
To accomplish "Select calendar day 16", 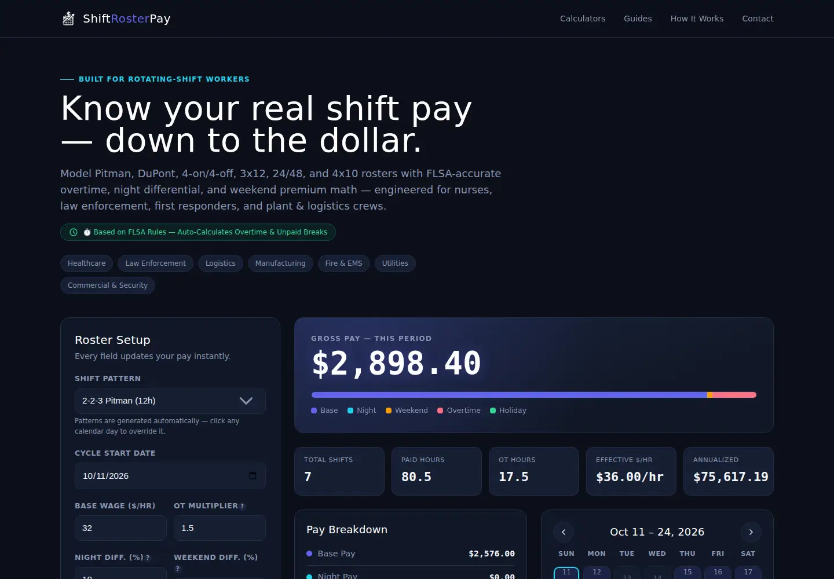I will coord(718,573).
